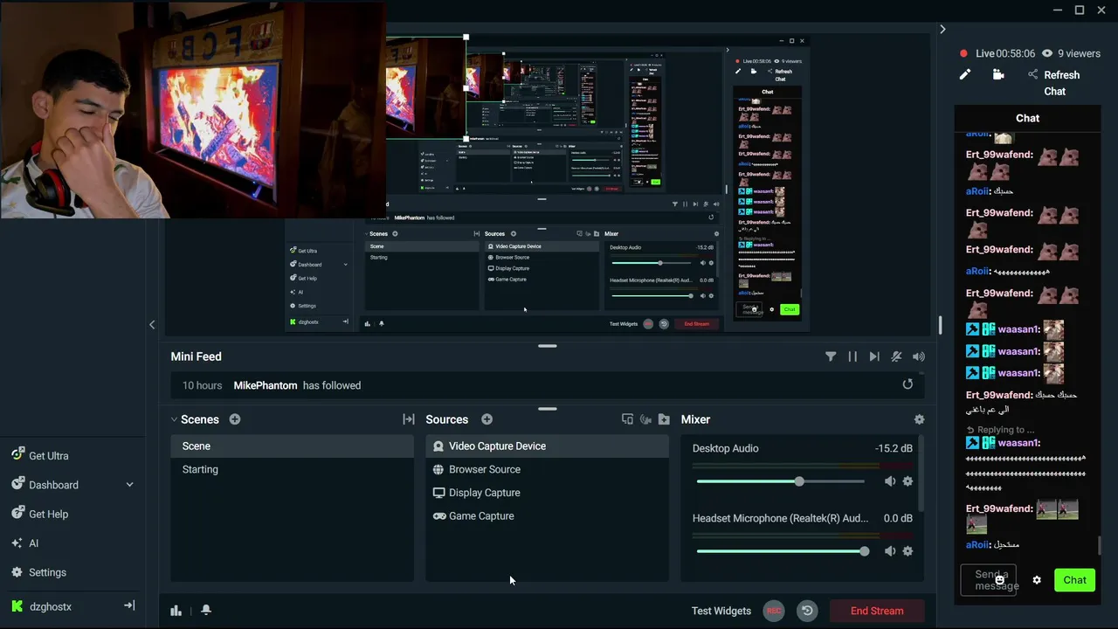This screenshot has width=1118, height=629.
Task: Click Mini Feed top resize handle
Action: (x=548, y=346)
